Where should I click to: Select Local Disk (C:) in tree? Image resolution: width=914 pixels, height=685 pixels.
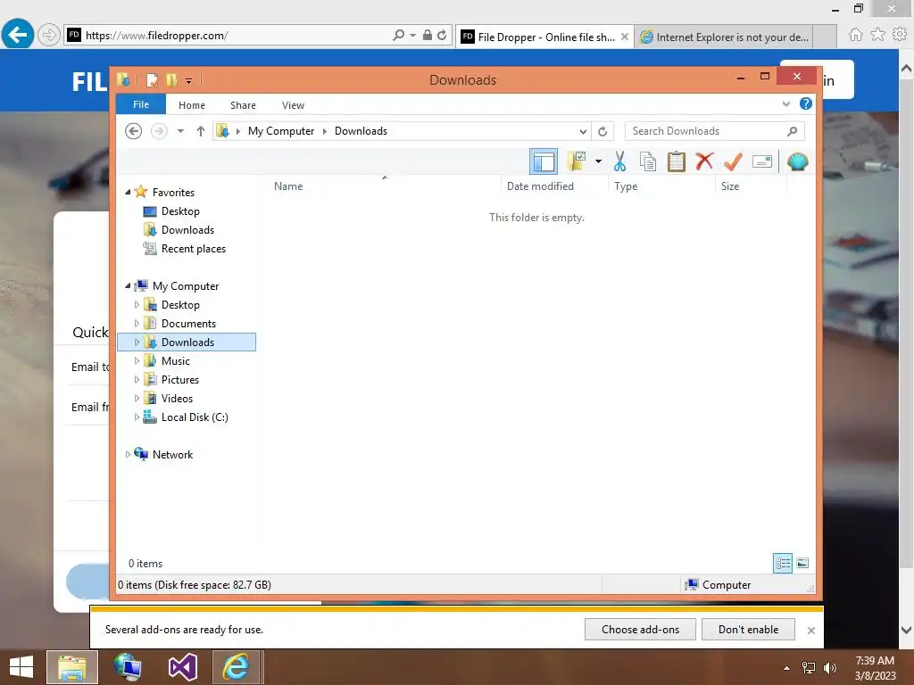point(195,417)
